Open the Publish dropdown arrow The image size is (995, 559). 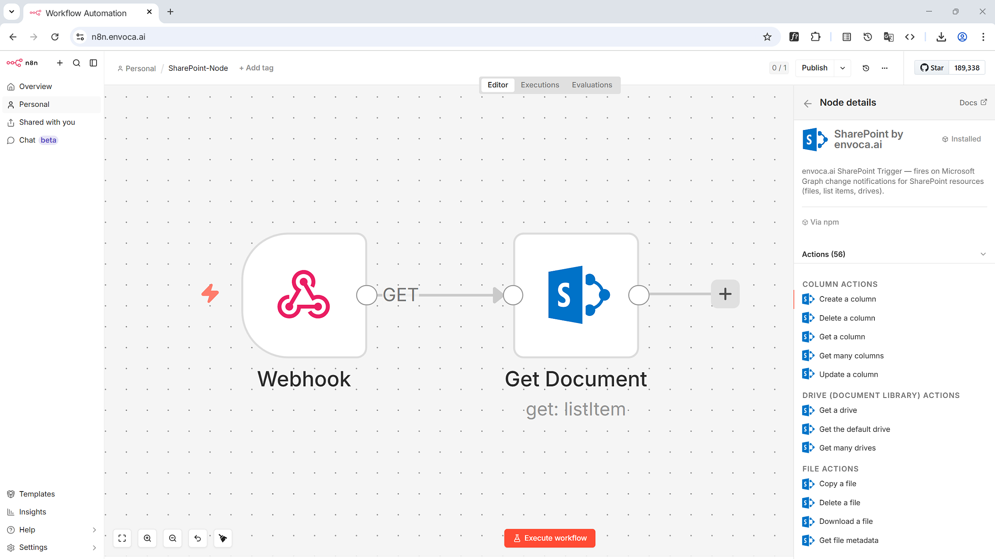click(842, 68)
